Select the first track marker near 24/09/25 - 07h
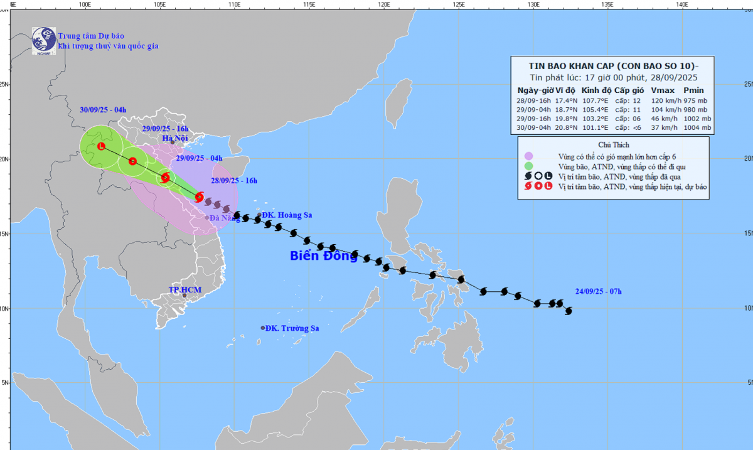The height and width of the screenshot is (450, 753). (569, 311)
